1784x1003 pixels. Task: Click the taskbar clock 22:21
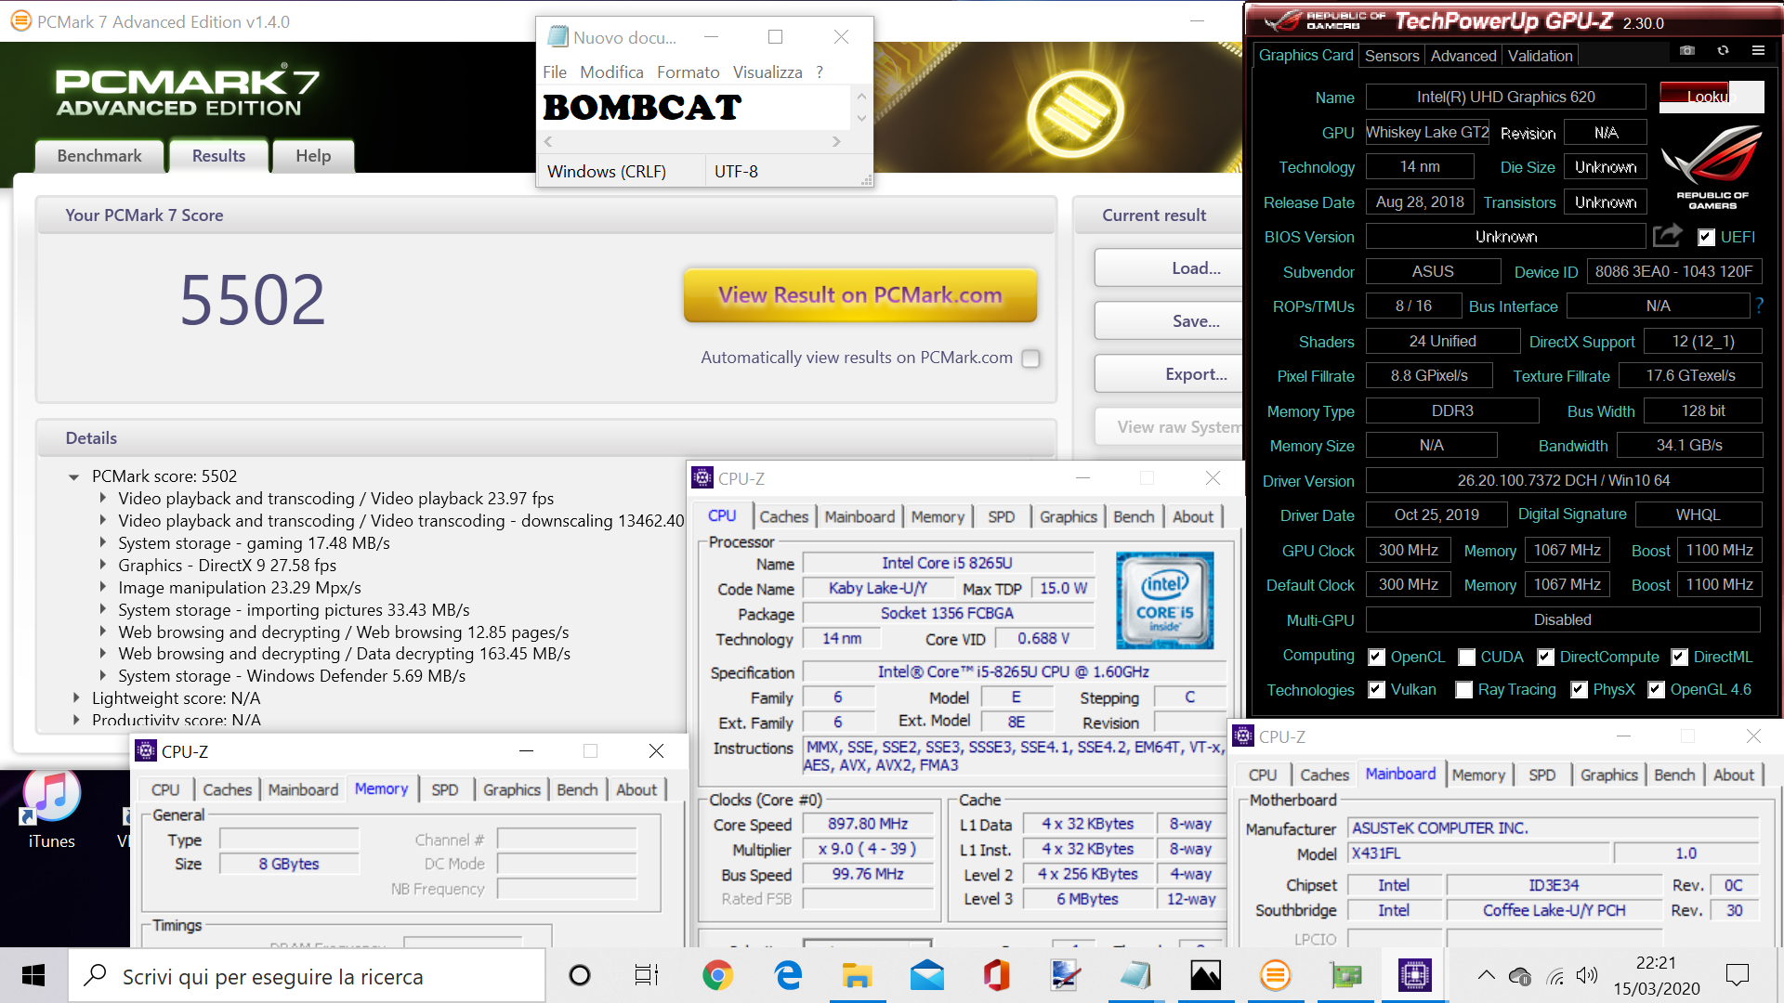coord(1656,963)
